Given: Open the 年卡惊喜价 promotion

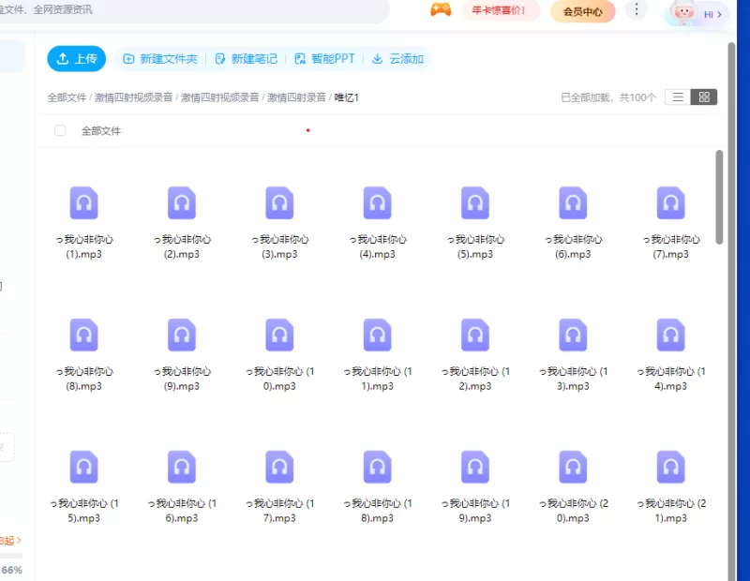Looking at the screenshot, I should coord(501,10).
